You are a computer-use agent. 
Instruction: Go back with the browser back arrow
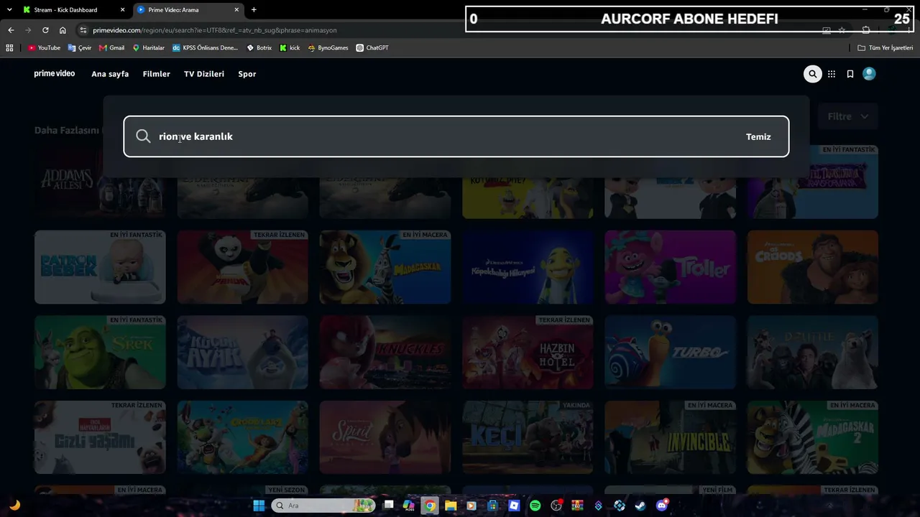pyautogui.click(x=11, y=30)
